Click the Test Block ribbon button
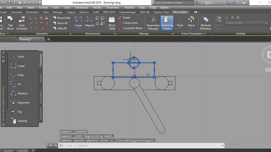Viewport: 271px width, 152px height. coord(10,23)
